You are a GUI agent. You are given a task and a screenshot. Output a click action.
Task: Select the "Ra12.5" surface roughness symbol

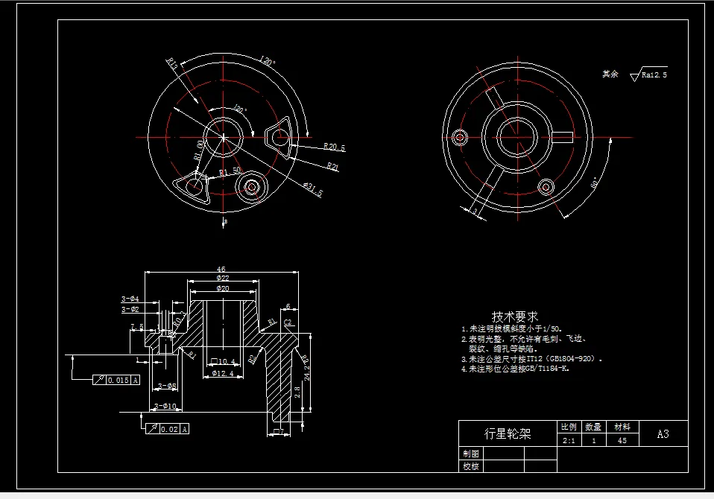click(649, 74)
